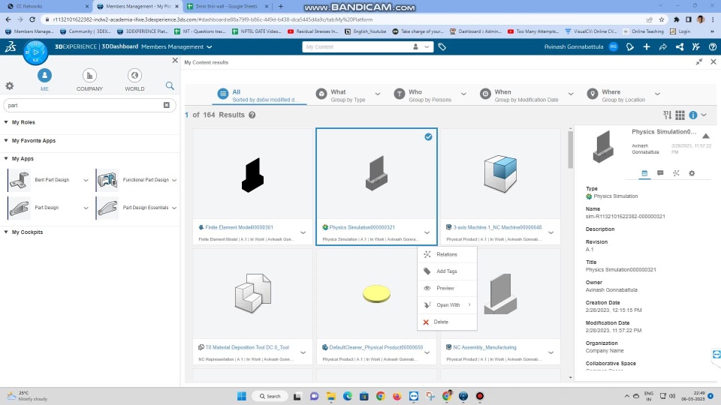Open DefaultCleaner_Physical Product link

tap(376, 347)
